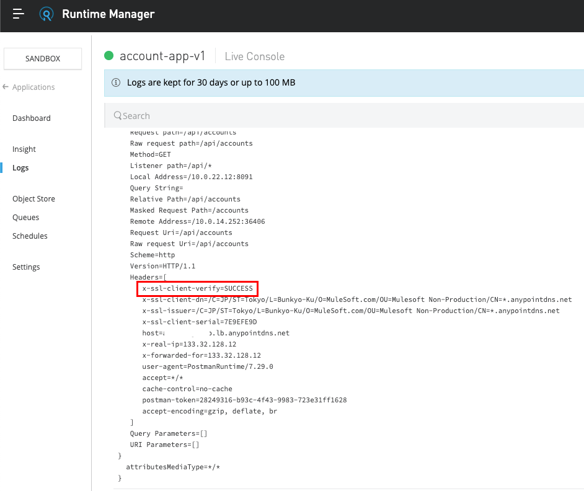Open the application Settings page

(26, 267)
